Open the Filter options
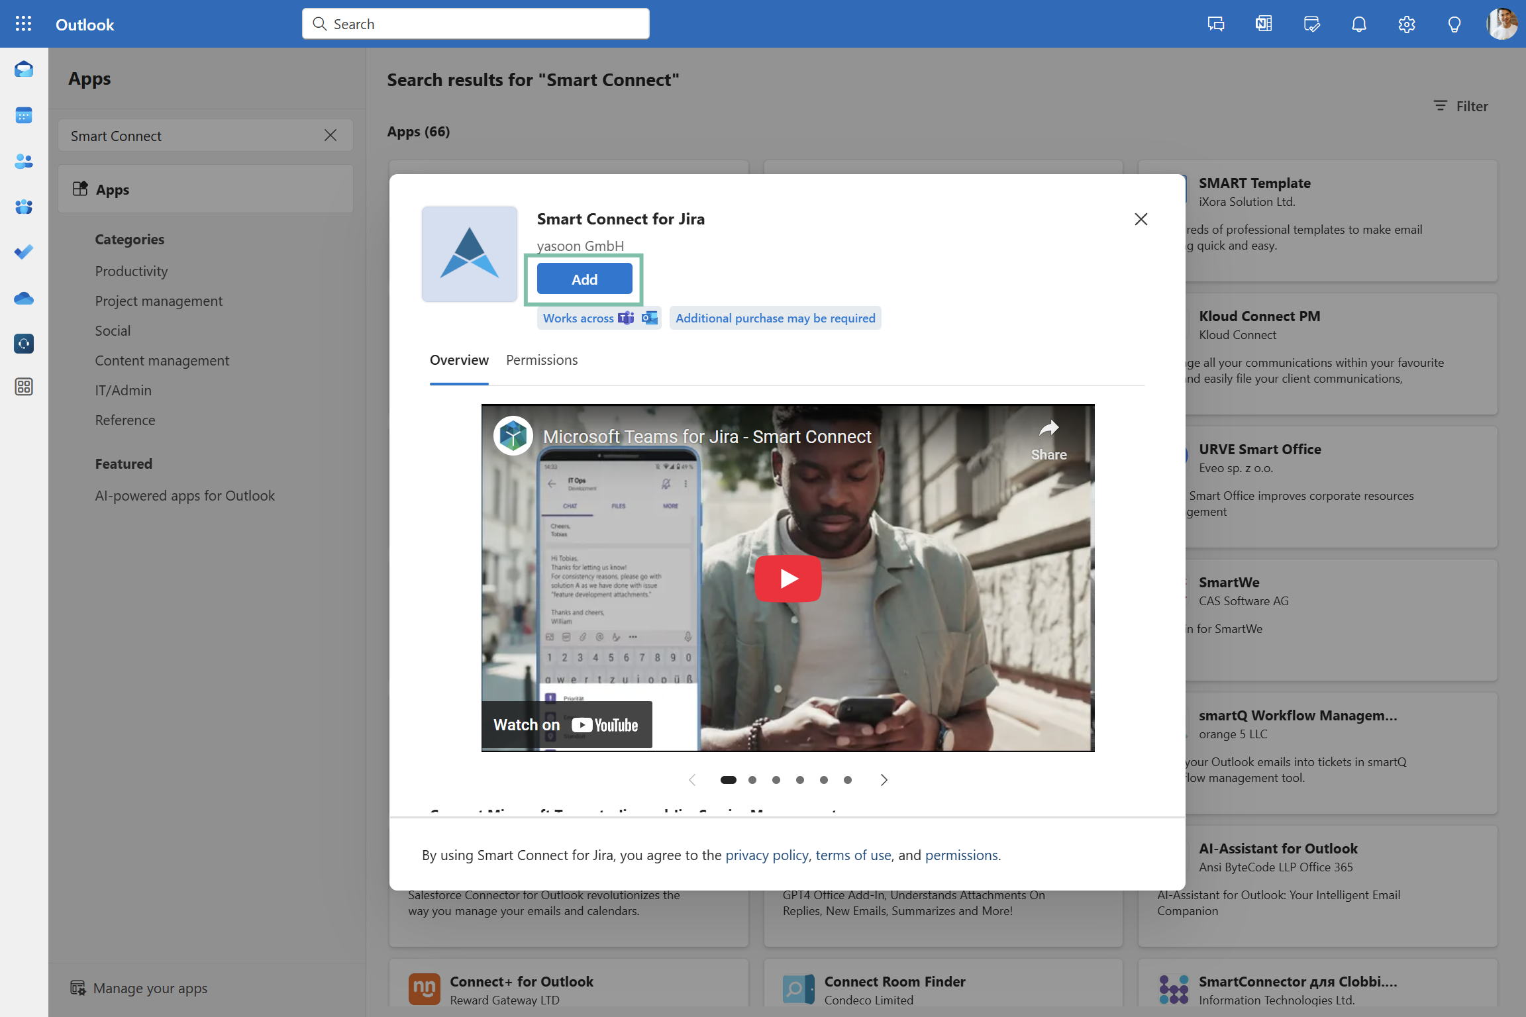This screenshot has width=1526, height=1017. pyautogui.click(x=1460, y=106)
